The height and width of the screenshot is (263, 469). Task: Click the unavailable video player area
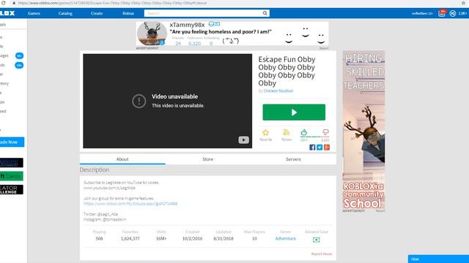click(x=168, y=101)
